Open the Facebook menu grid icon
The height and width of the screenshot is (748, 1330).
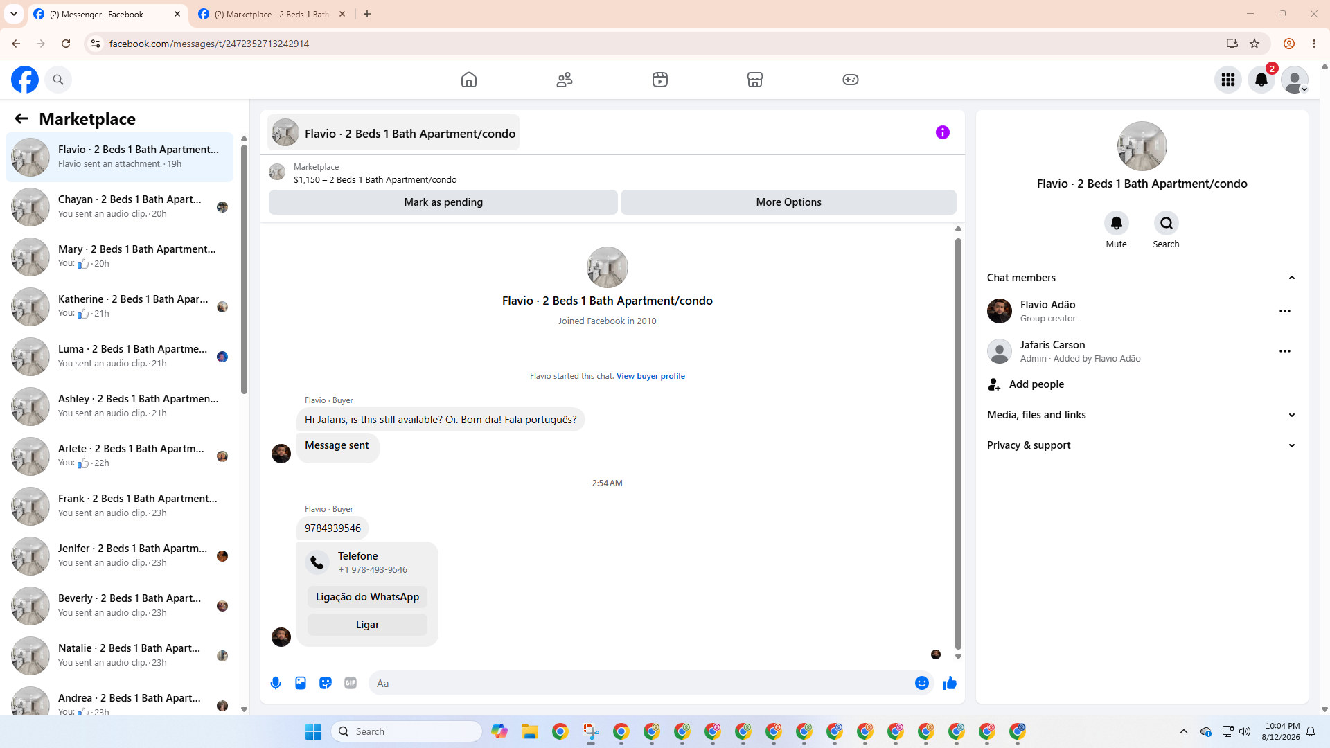point(1228,80)
